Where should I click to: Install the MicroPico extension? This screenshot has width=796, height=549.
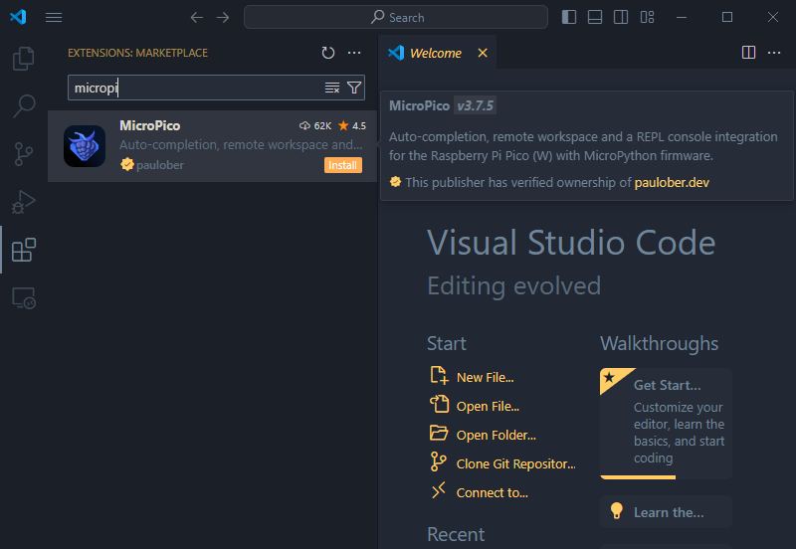click(x=342, y=165)
